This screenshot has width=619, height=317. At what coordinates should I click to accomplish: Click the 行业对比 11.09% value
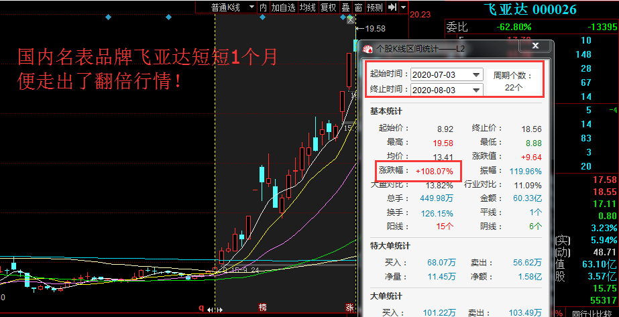click(528, 186)
